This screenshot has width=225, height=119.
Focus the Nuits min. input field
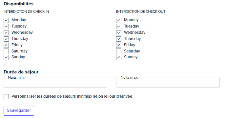[55, 82]
